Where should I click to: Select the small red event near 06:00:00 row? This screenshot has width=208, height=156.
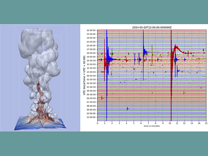coord(102,98)
